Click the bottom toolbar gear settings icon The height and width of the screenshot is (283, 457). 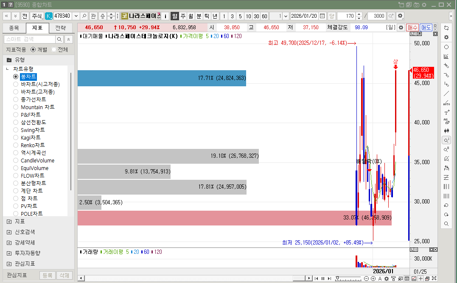pyautogui.click(x=387, y=279)
